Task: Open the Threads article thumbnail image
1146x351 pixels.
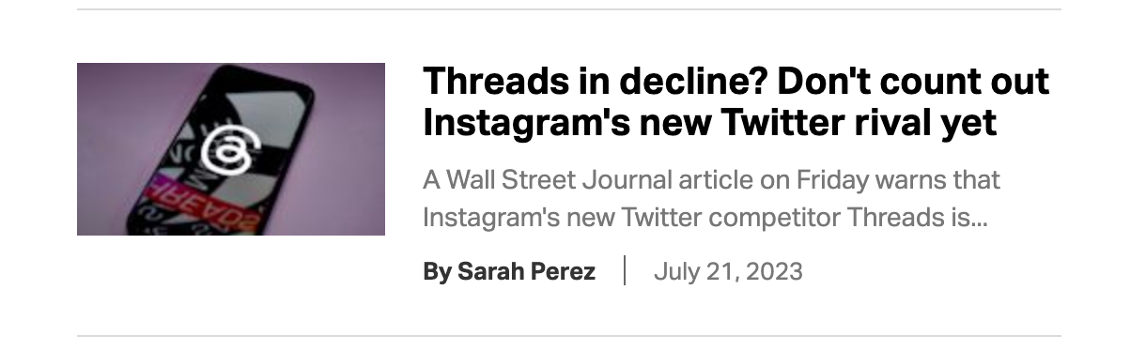Action: [x=231, y=149]
